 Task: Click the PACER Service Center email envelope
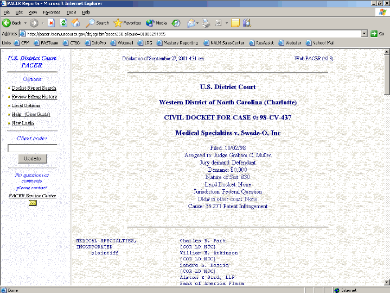pos(33,203)
